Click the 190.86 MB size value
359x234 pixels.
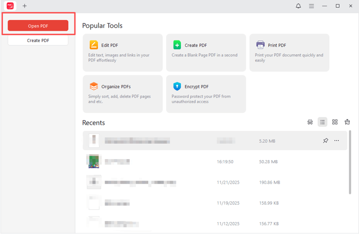(269, 182)
